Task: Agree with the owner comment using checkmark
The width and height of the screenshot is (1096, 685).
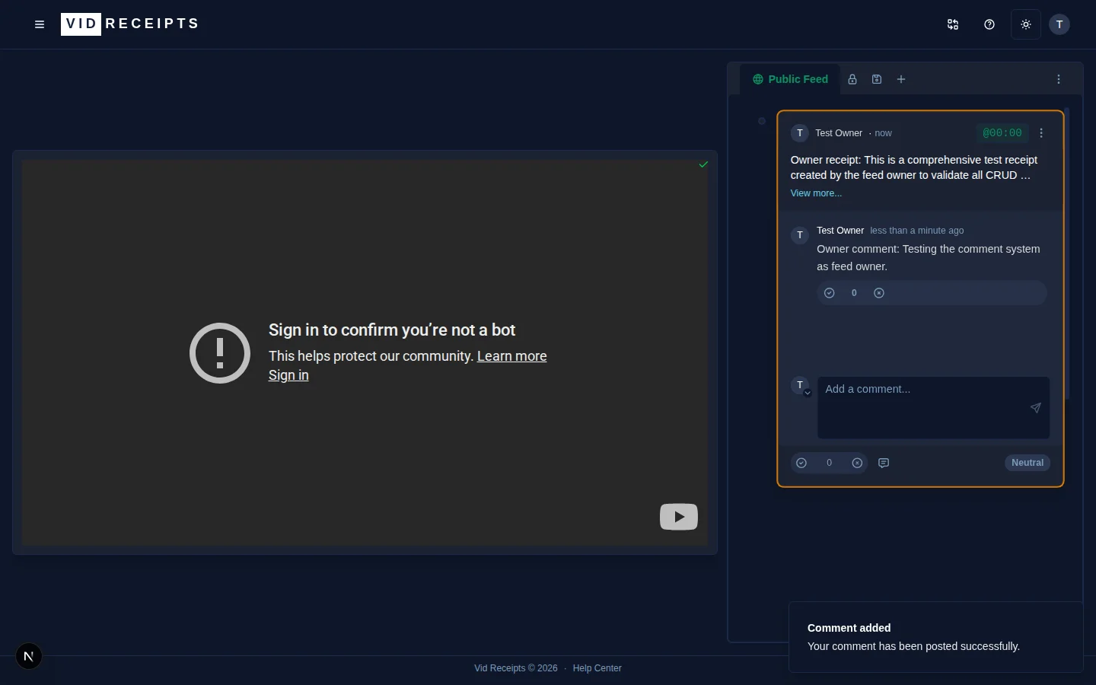Action: point(830,293)
